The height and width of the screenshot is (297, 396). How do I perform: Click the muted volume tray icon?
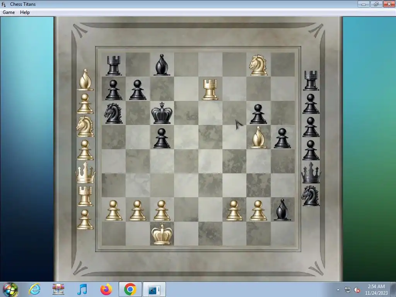[357, 290]
